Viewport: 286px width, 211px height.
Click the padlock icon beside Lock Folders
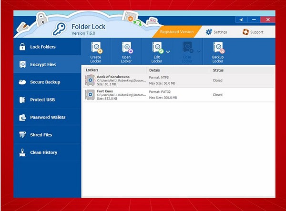tap(22, 47)
